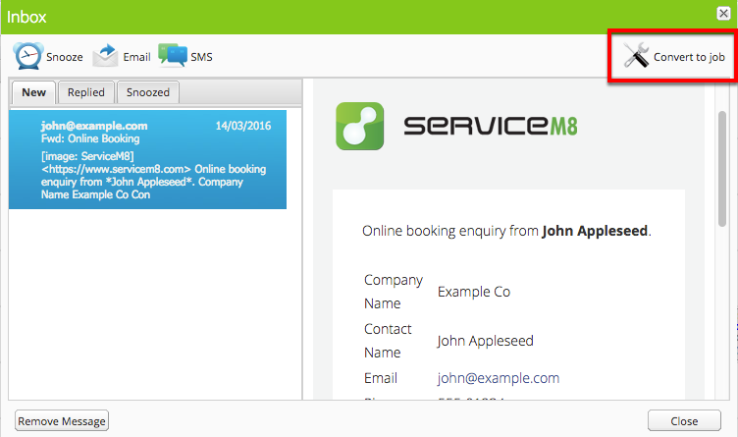Click the John Appleseed contact value

coord(485,341)
